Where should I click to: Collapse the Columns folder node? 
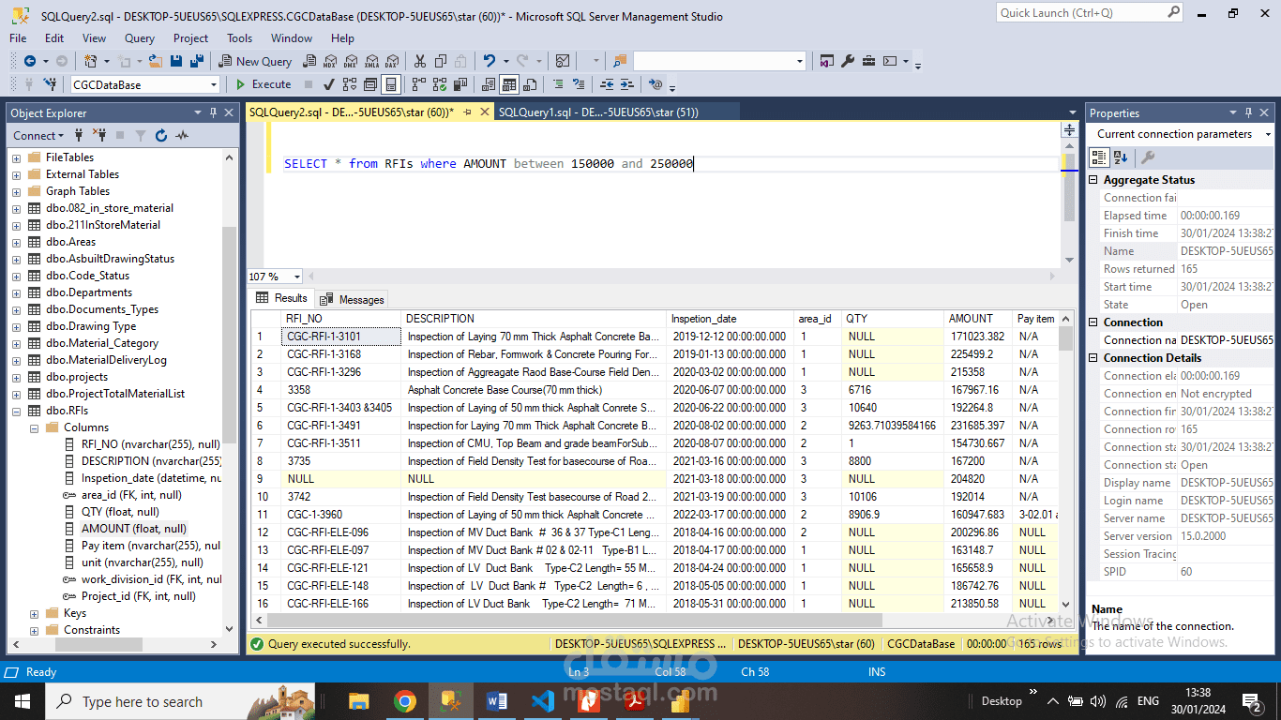tap(34, 427)
